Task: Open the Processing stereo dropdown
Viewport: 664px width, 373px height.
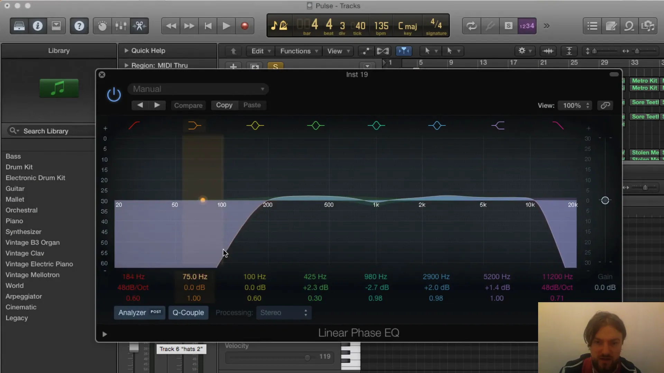Action: [x=283, y=313]
